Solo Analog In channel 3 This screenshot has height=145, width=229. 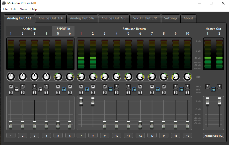(34, 93)
